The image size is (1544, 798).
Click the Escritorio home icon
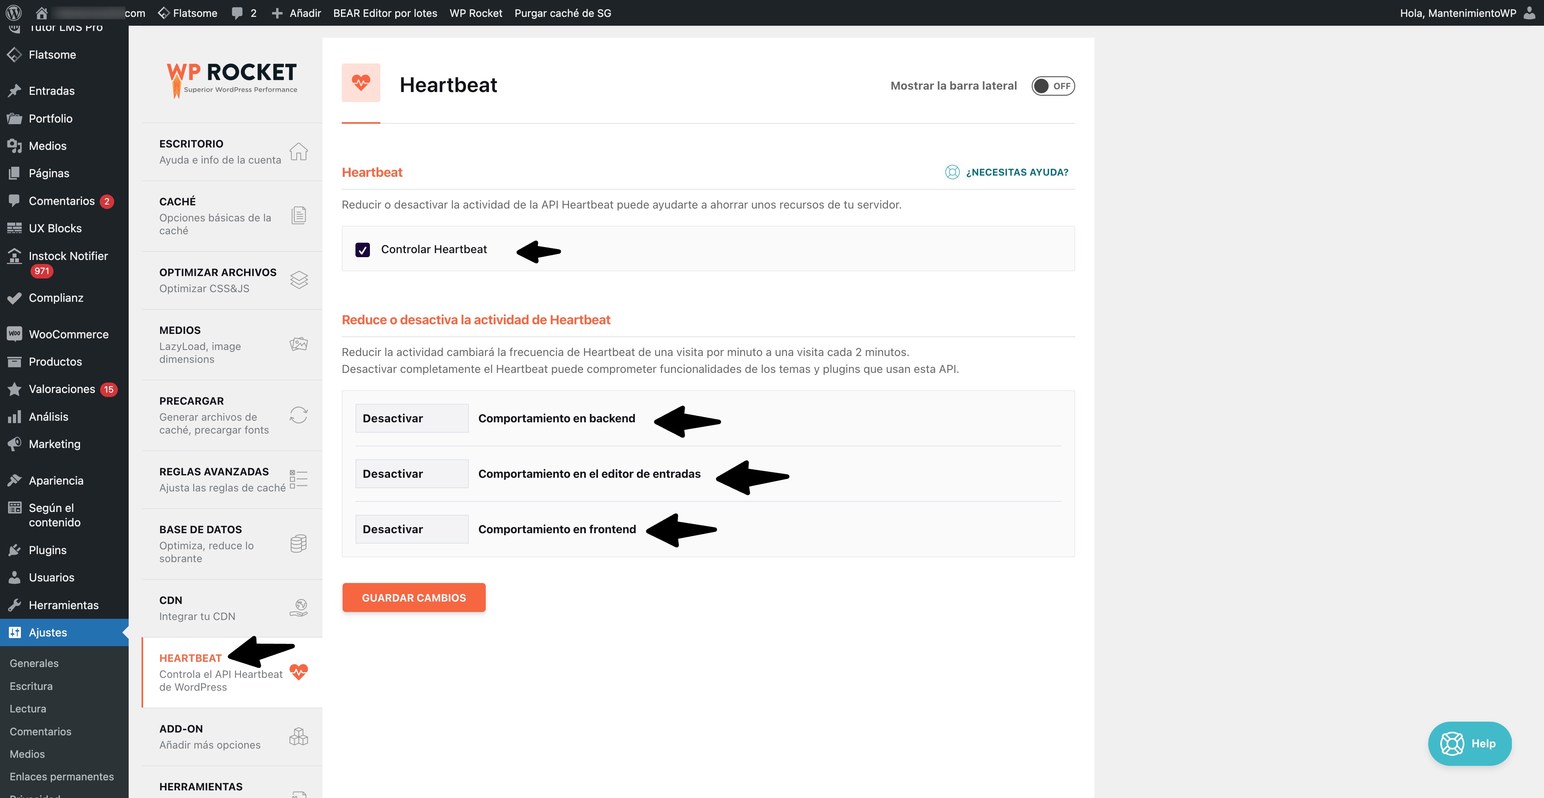298,151
